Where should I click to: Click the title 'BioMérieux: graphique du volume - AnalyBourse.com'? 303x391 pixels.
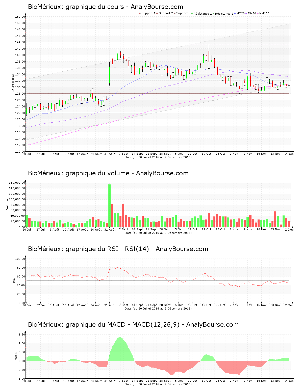coord(108,173)
